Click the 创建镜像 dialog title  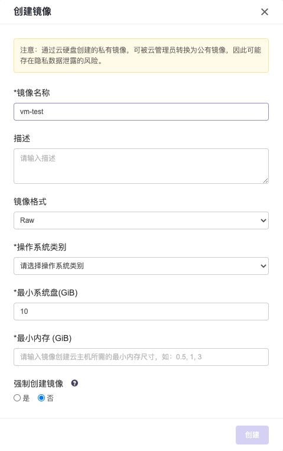pos(32,11)
